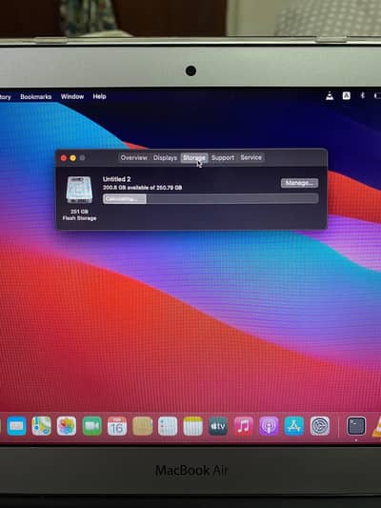
Task: Switch to the Support tab
Action: pos(223,158)
